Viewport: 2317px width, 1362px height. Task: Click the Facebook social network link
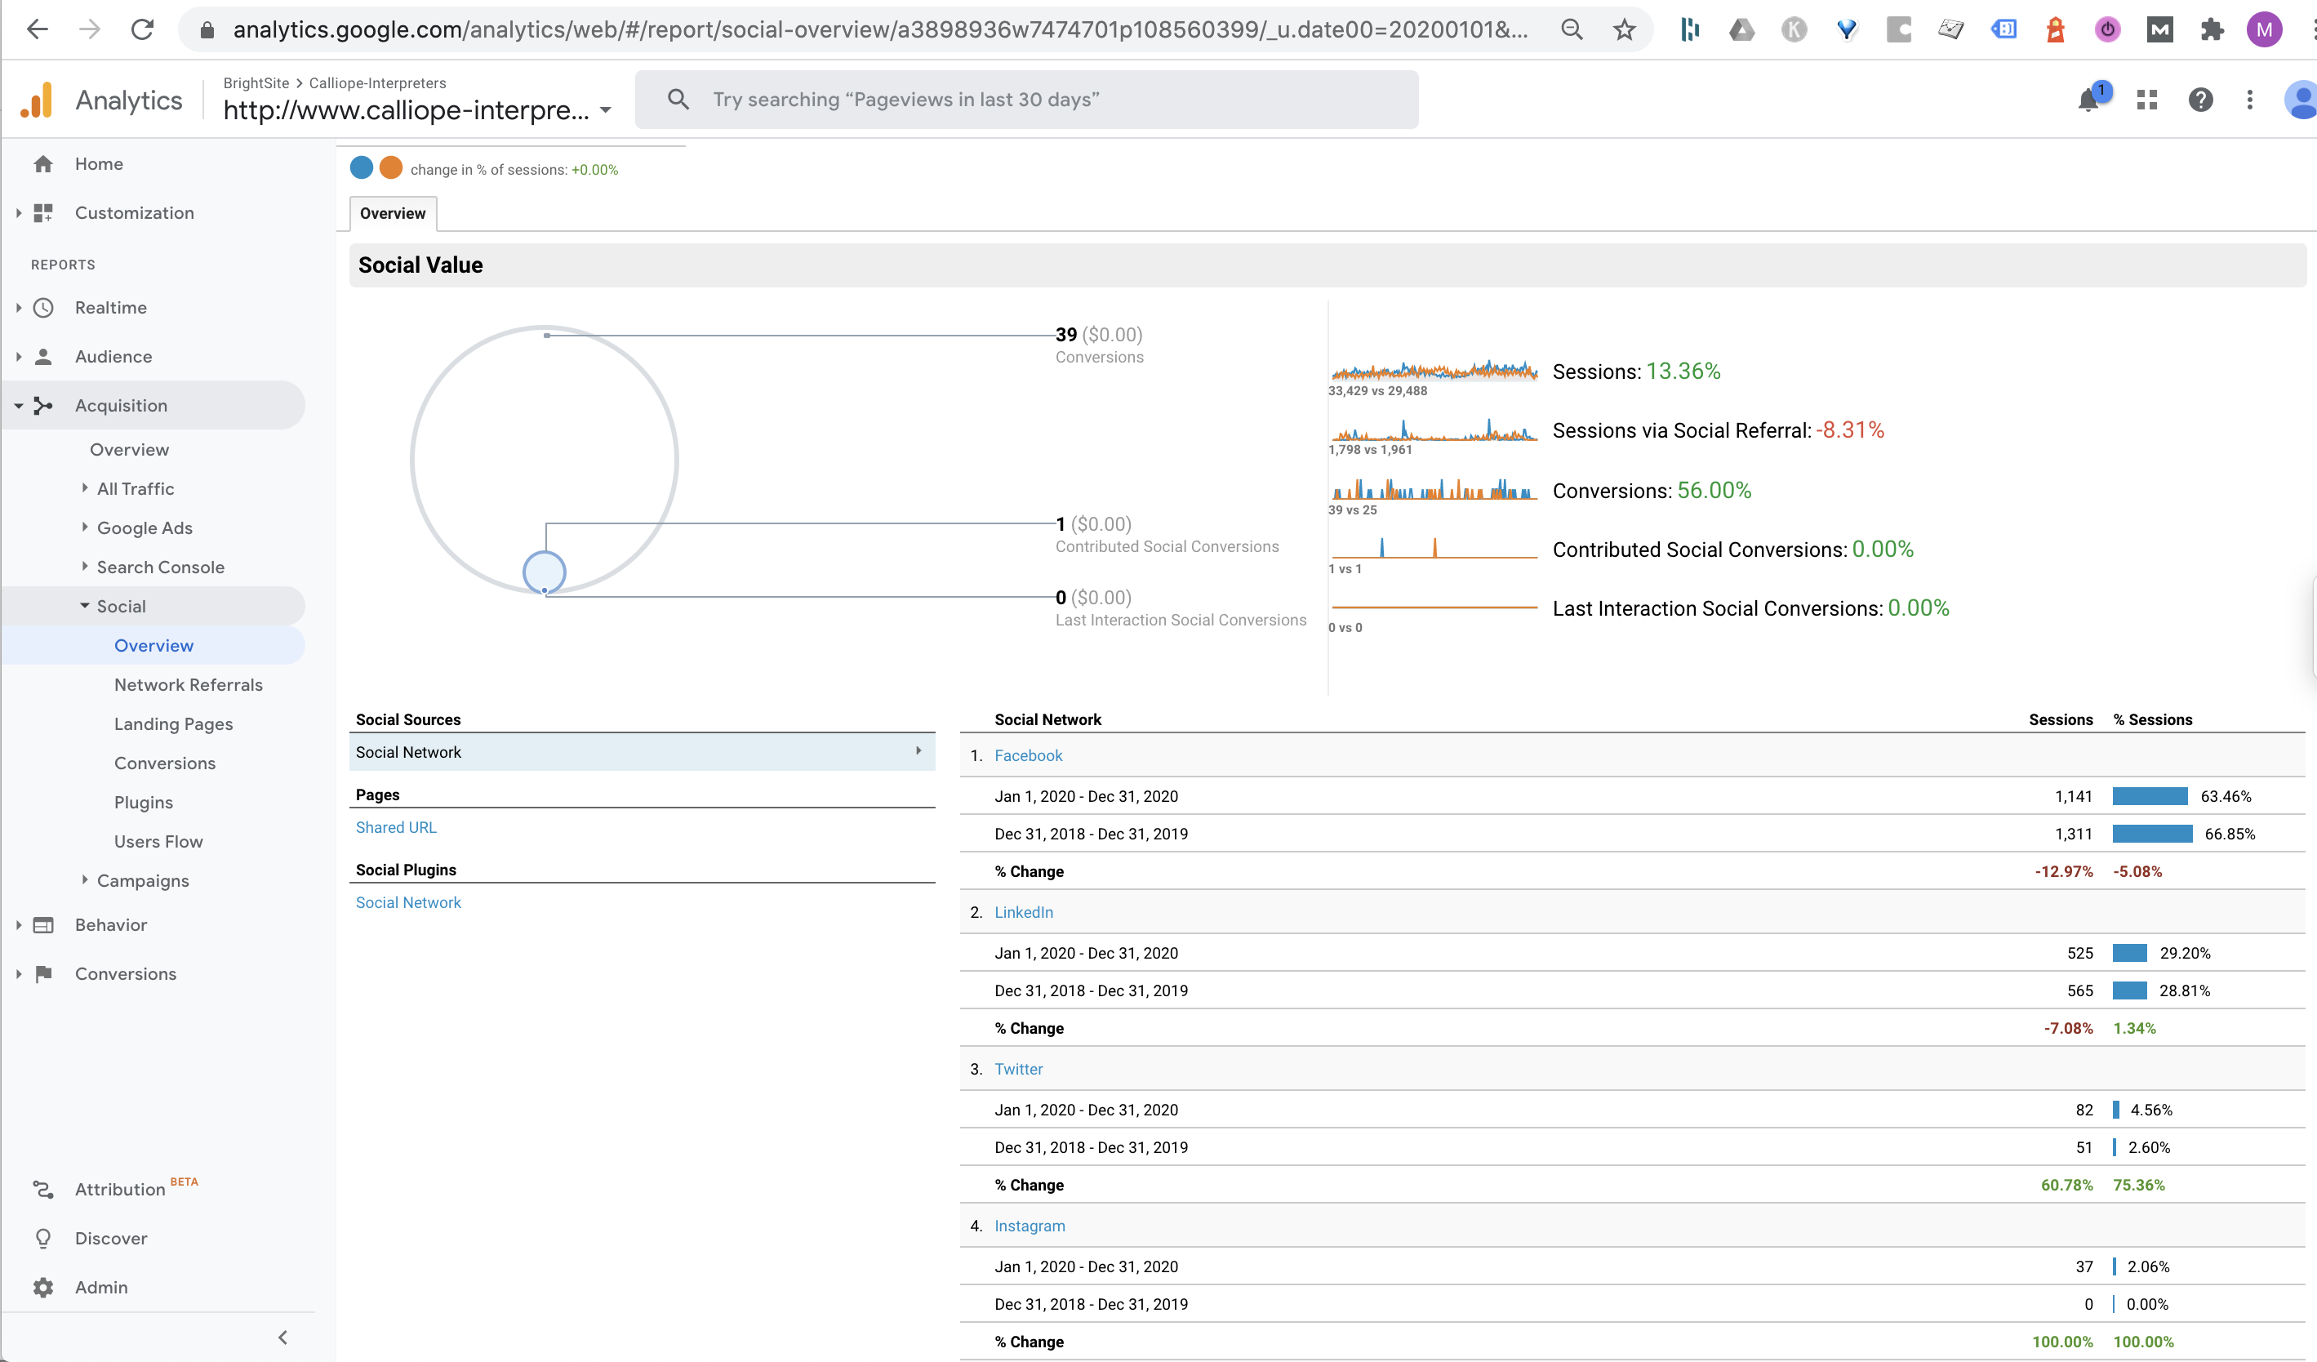[x=1028, y=755]
